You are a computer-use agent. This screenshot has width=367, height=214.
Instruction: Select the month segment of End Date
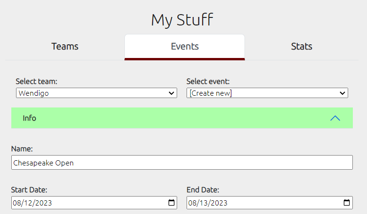(x=192, y=203)
